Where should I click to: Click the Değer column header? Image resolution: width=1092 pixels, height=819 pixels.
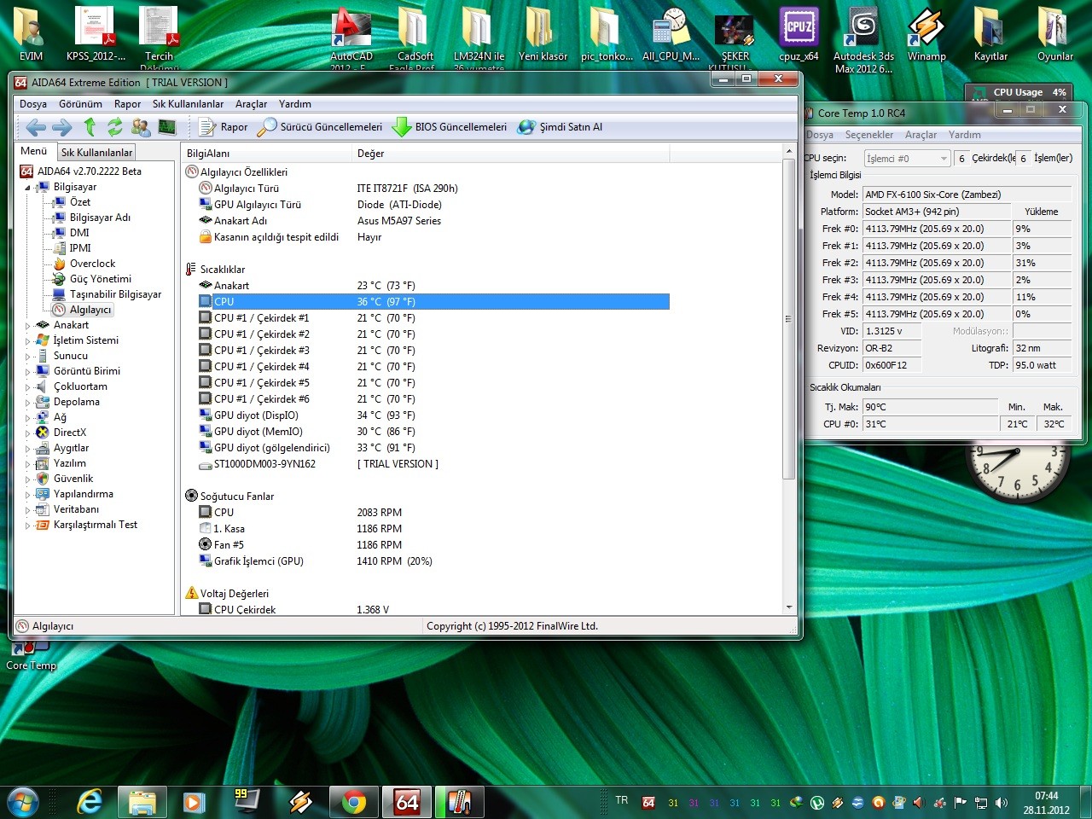tap(511, 154)
